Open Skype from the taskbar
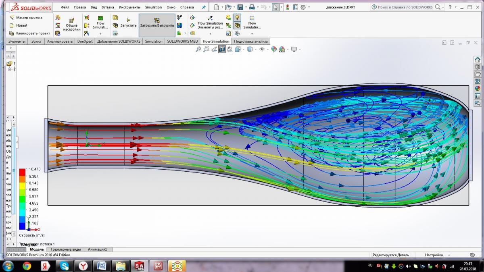Image resolution: width=484 pixels, height=272 pixels. pos(65,266)
